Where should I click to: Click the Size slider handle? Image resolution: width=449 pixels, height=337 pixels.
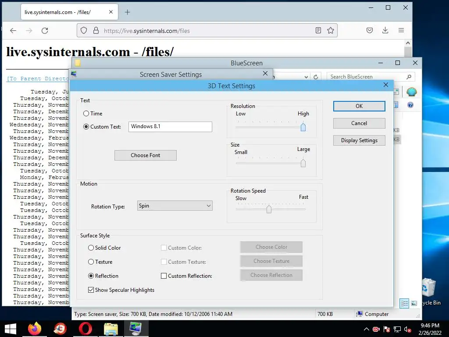coord(303,163)
